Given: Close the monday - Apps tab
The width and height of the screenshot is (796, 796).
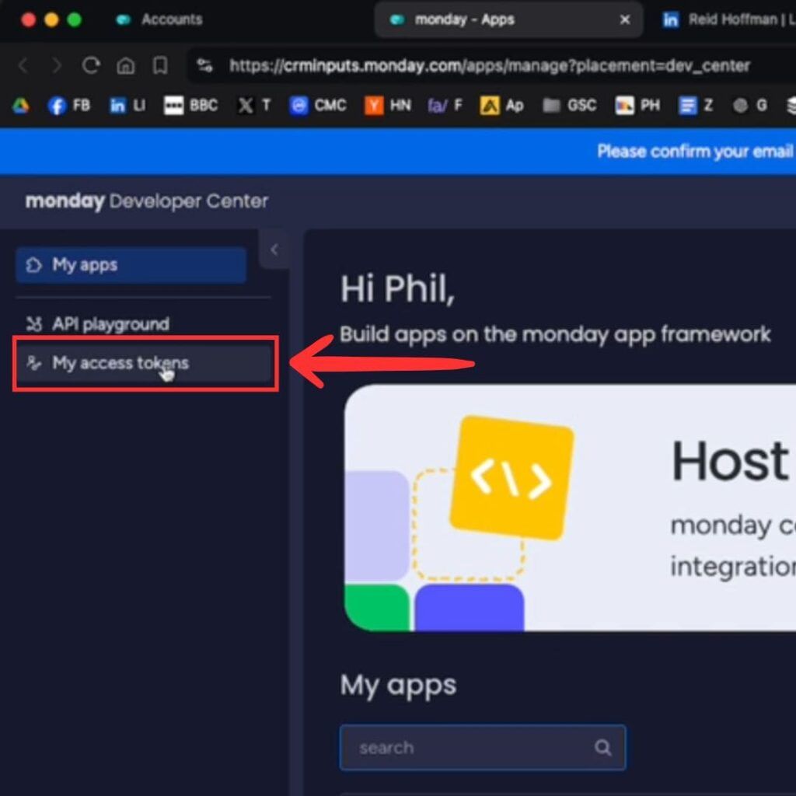Looking at the screenshot, I should click(x=625, y=19).
